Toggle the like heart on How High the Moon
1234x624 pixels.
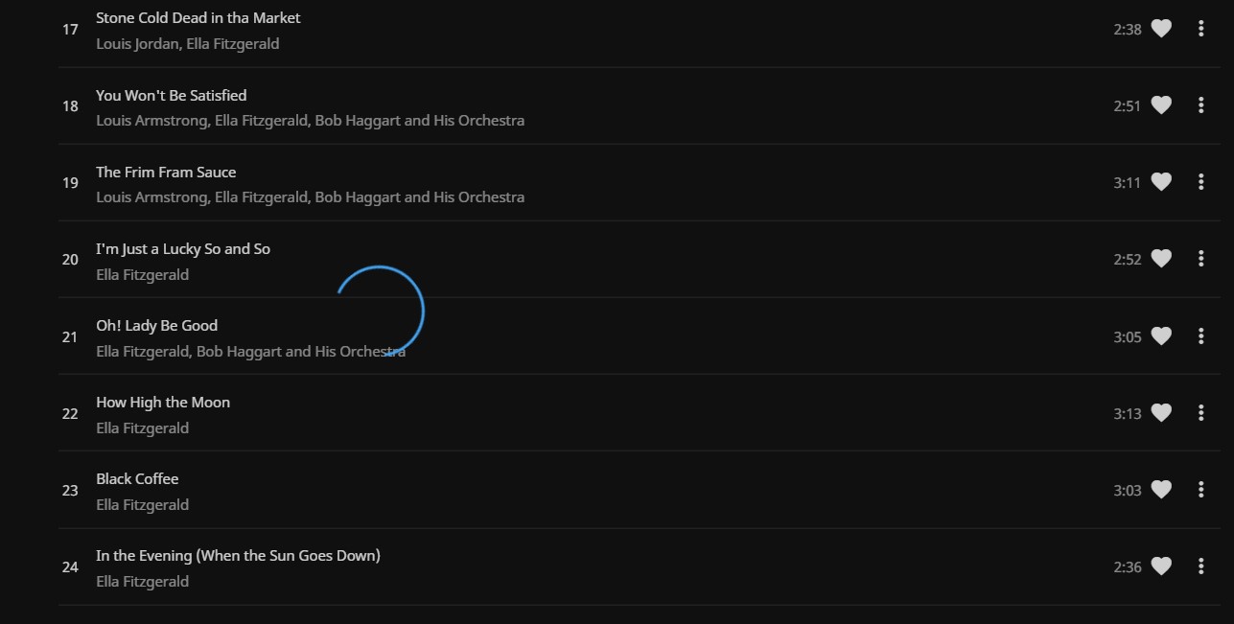coord(1160,413)
